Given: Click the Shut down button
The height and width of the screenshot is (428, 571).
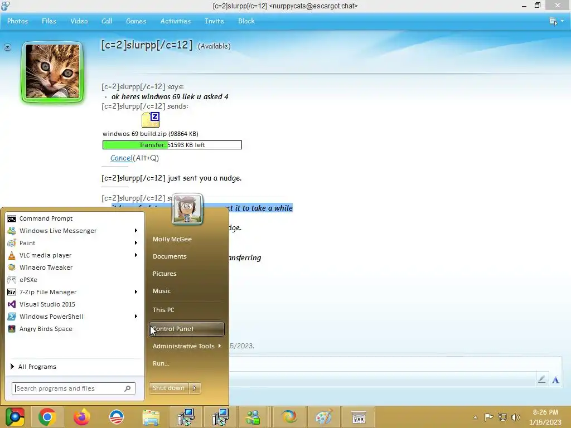Looking at the screenshot, I should (168, 388).
